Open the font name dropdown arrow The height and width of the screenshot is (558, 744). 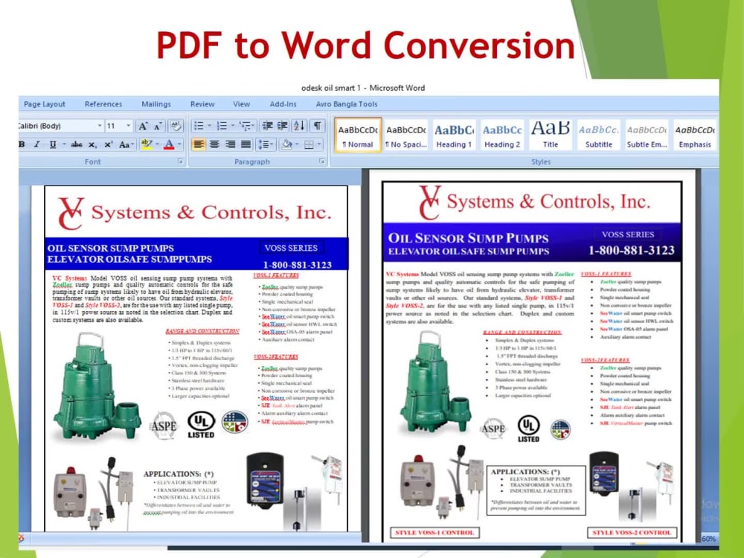click(x=100, y=126)
